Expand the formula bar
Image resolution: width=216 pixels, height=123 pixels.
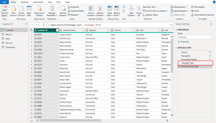(x=171, y=25)
